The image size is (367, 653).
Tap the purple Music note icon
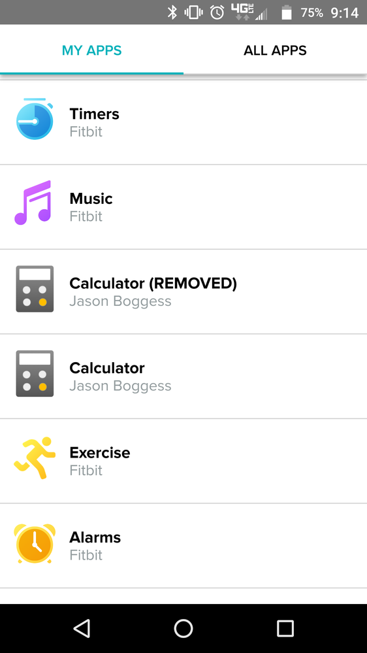click(33, 203)
